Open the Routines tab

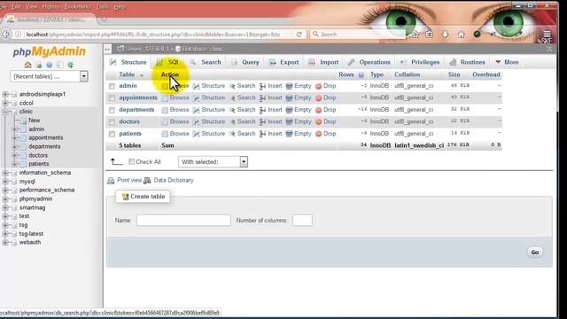pyautogui.click(x=467, y=62)
